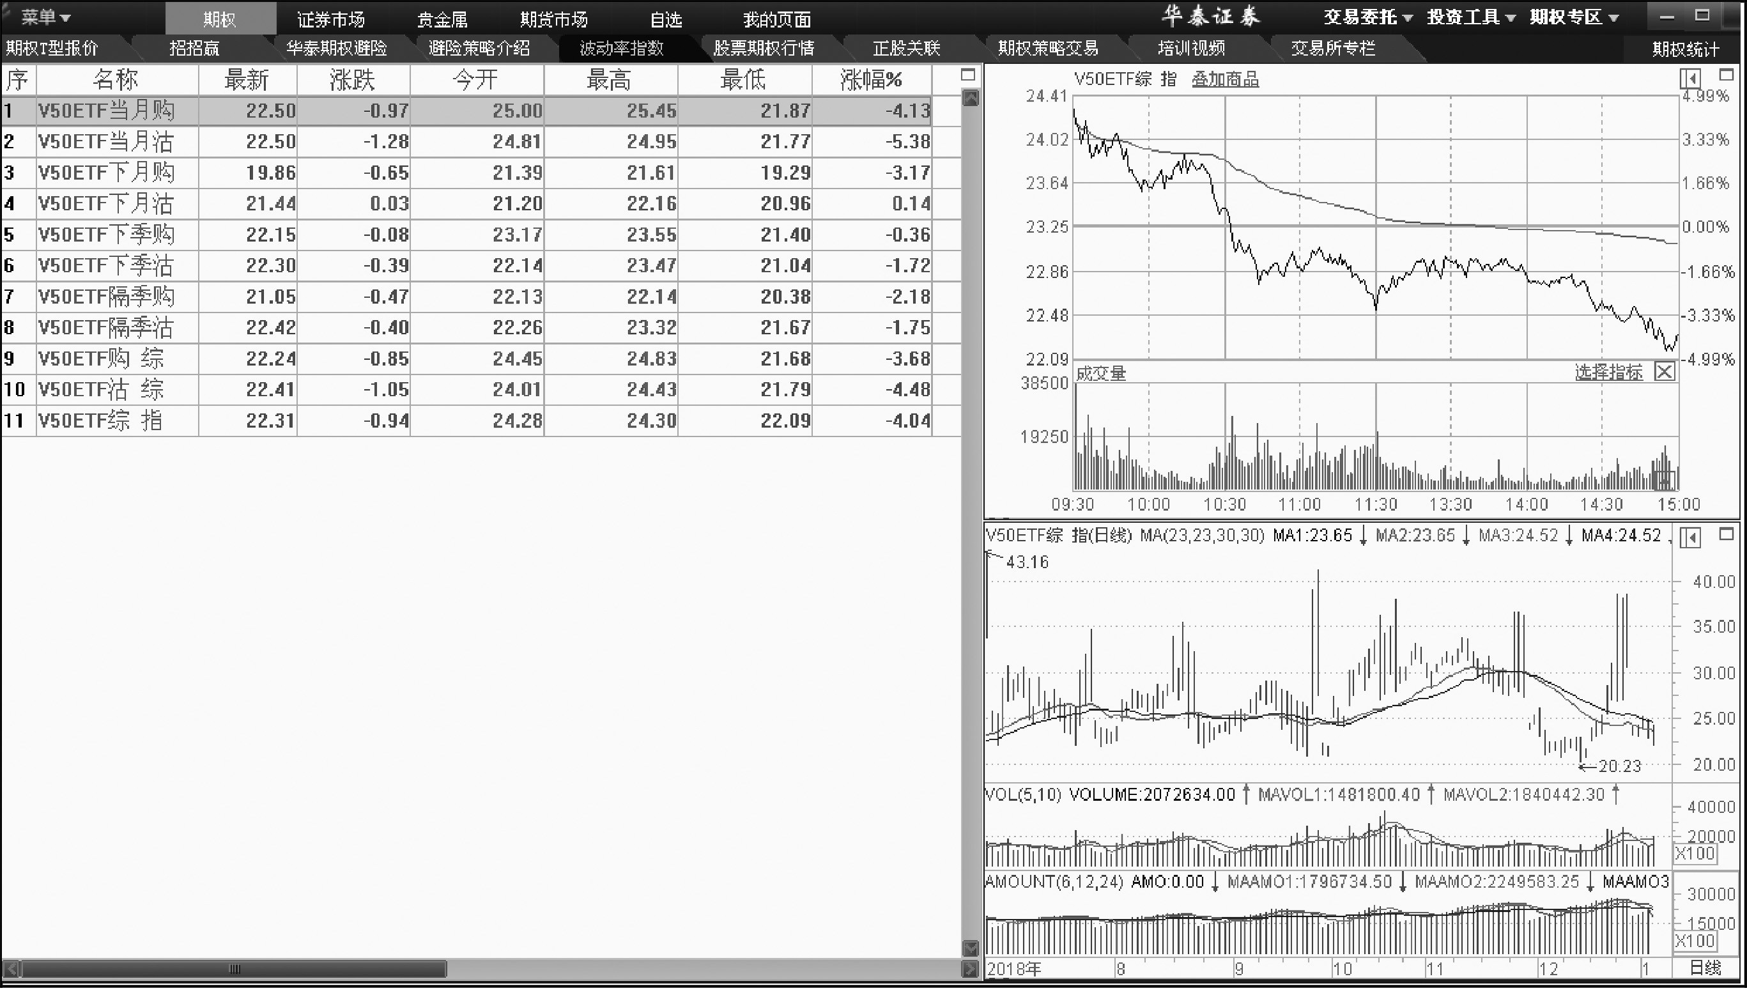
Task: Maximize the quote table panel
Action: 968,75
